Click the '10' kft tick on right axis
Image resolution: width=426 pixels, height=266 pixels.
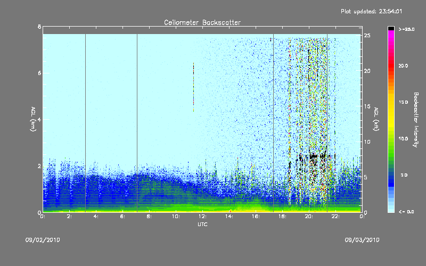coord(367,142)
